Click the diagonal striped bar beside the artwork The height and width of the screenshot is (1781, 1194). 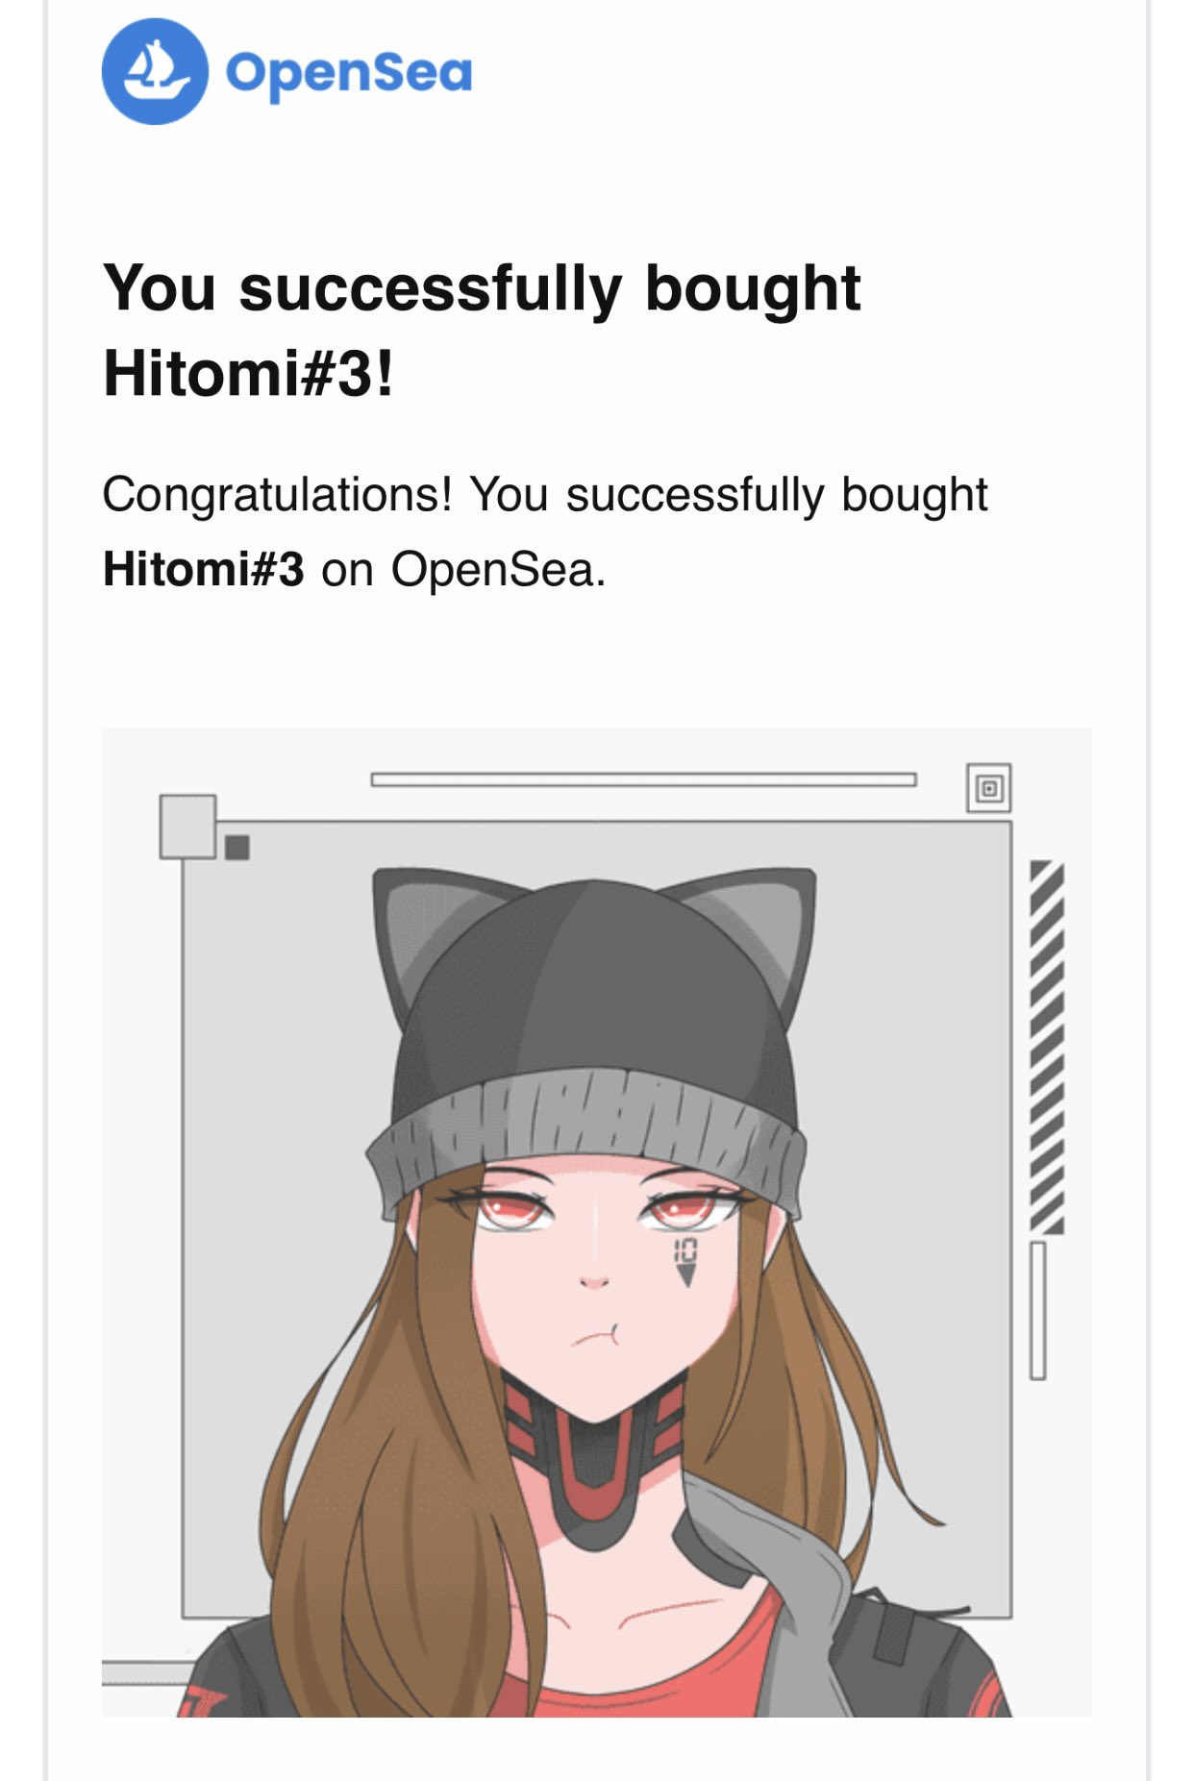(1047, 1047)
